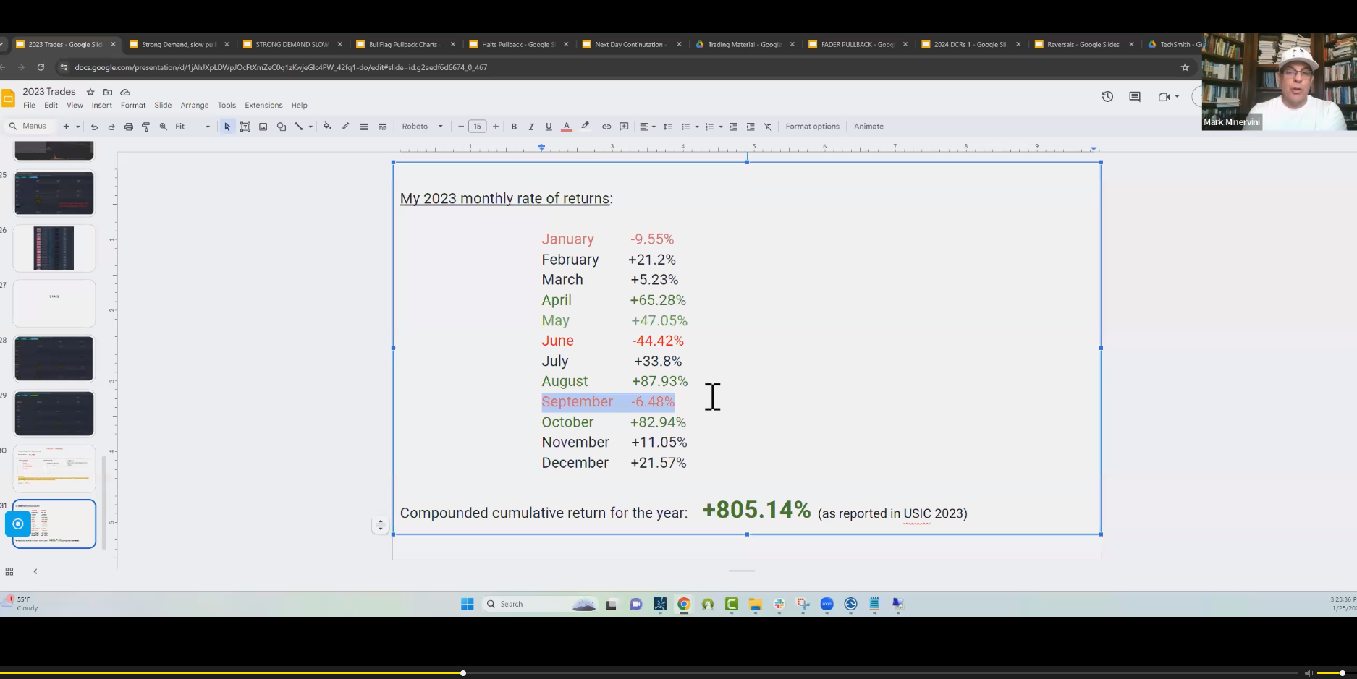Click the Add comment icon in toolbar
Screen dimensions: 1357x679
coord(624,127)
